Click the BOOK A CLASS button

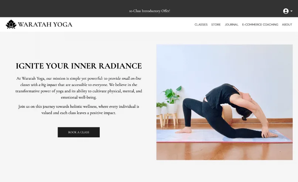pyautogui.click(x=79, y=132)
